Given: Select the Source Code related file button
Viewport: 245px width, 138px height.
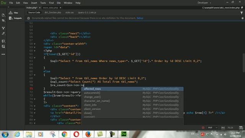Looking at the screenshot, I should pyautogui.click(x=34, y=13).
